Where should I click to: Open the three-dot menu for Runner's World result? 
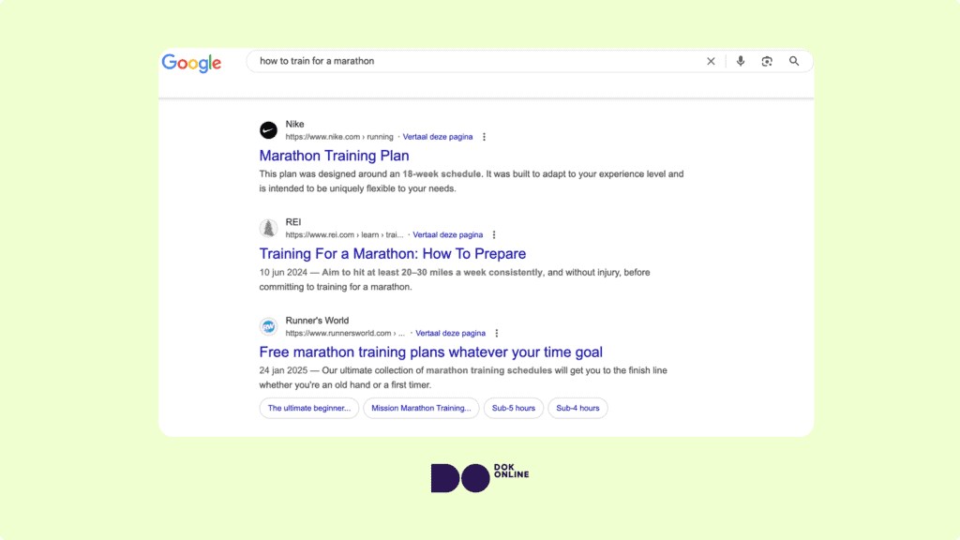click(x=497, y=333)
